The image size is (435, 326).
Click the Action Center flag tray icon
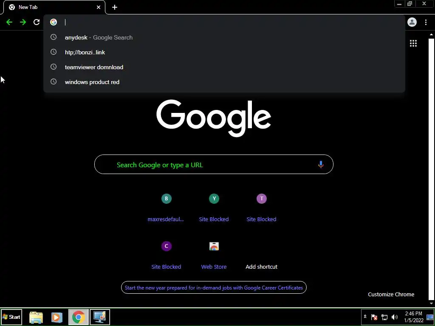pos(374,317)
